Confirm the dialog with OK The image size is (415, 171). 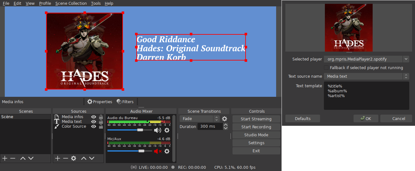[366, 118]
